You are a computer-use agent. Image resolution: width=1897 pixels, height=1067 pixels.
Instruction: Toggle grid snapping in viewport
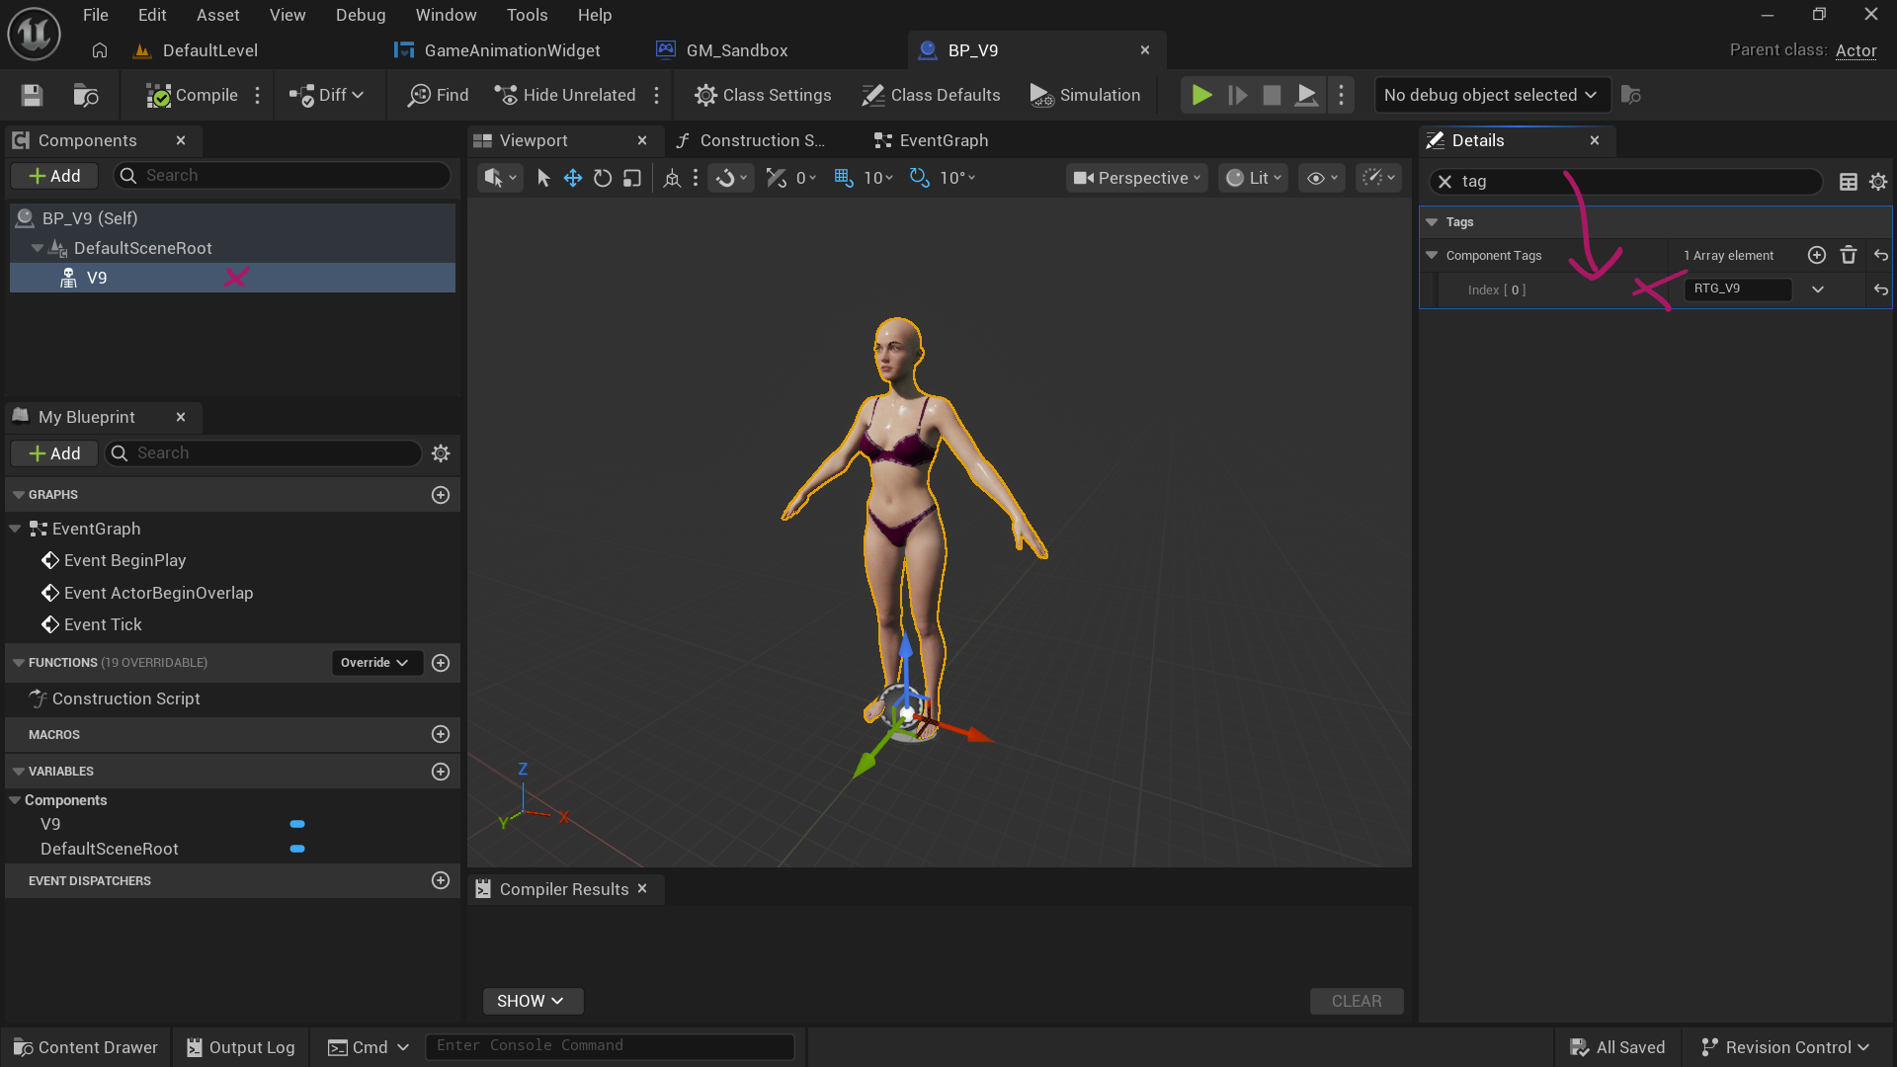click(x=844, y=178)
